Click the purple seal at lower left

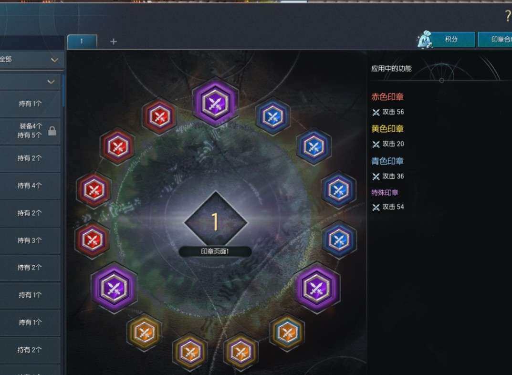(x=114, y=288)
